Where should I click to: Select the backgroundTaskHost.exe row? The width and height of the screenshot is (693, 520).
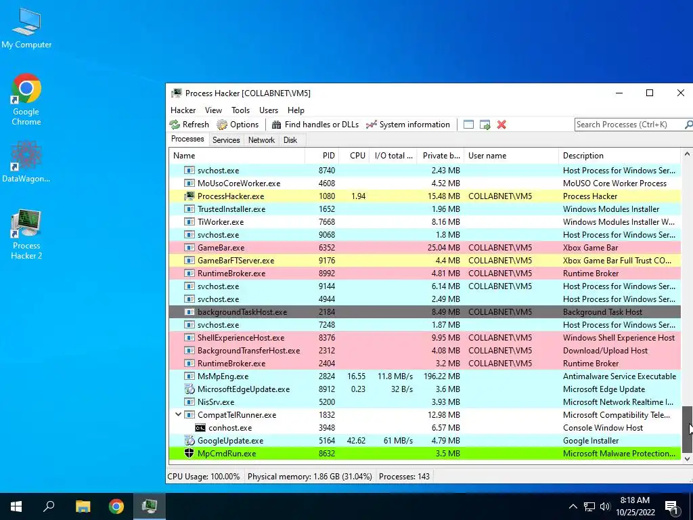point(425,311)
